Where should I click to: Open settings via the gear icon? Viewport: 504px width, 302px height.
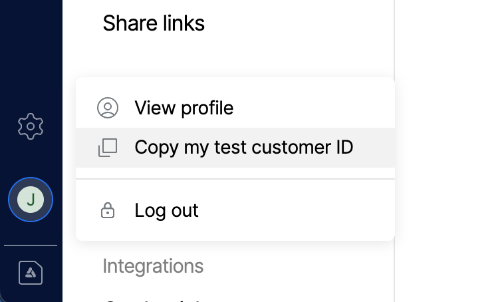click(31, 126)
